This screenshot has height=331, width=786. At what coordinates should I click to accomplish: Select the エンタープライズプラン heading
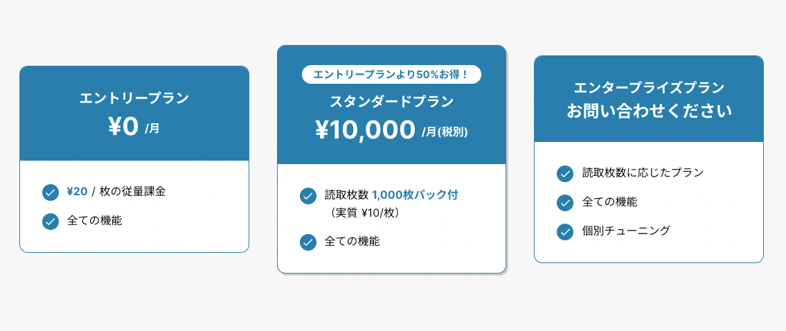click(x=649, y=88)
